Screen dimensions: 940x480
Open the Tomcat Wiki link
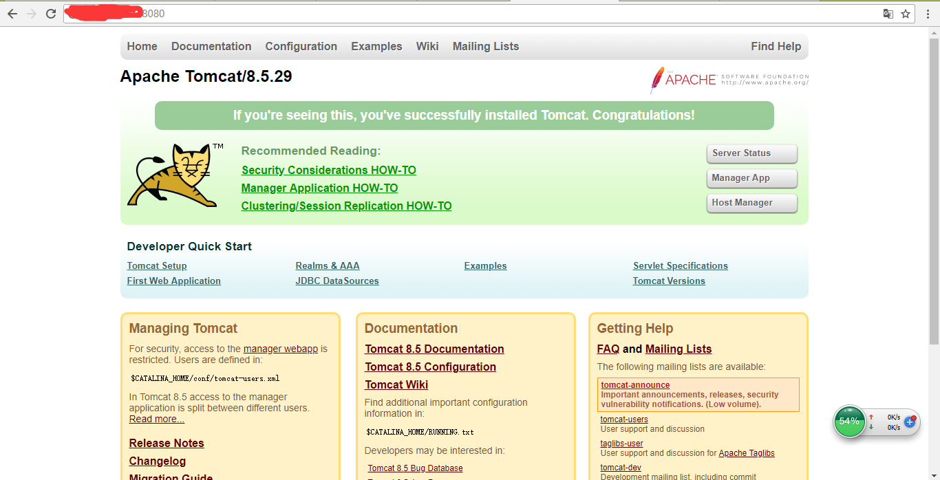point(396,384)
